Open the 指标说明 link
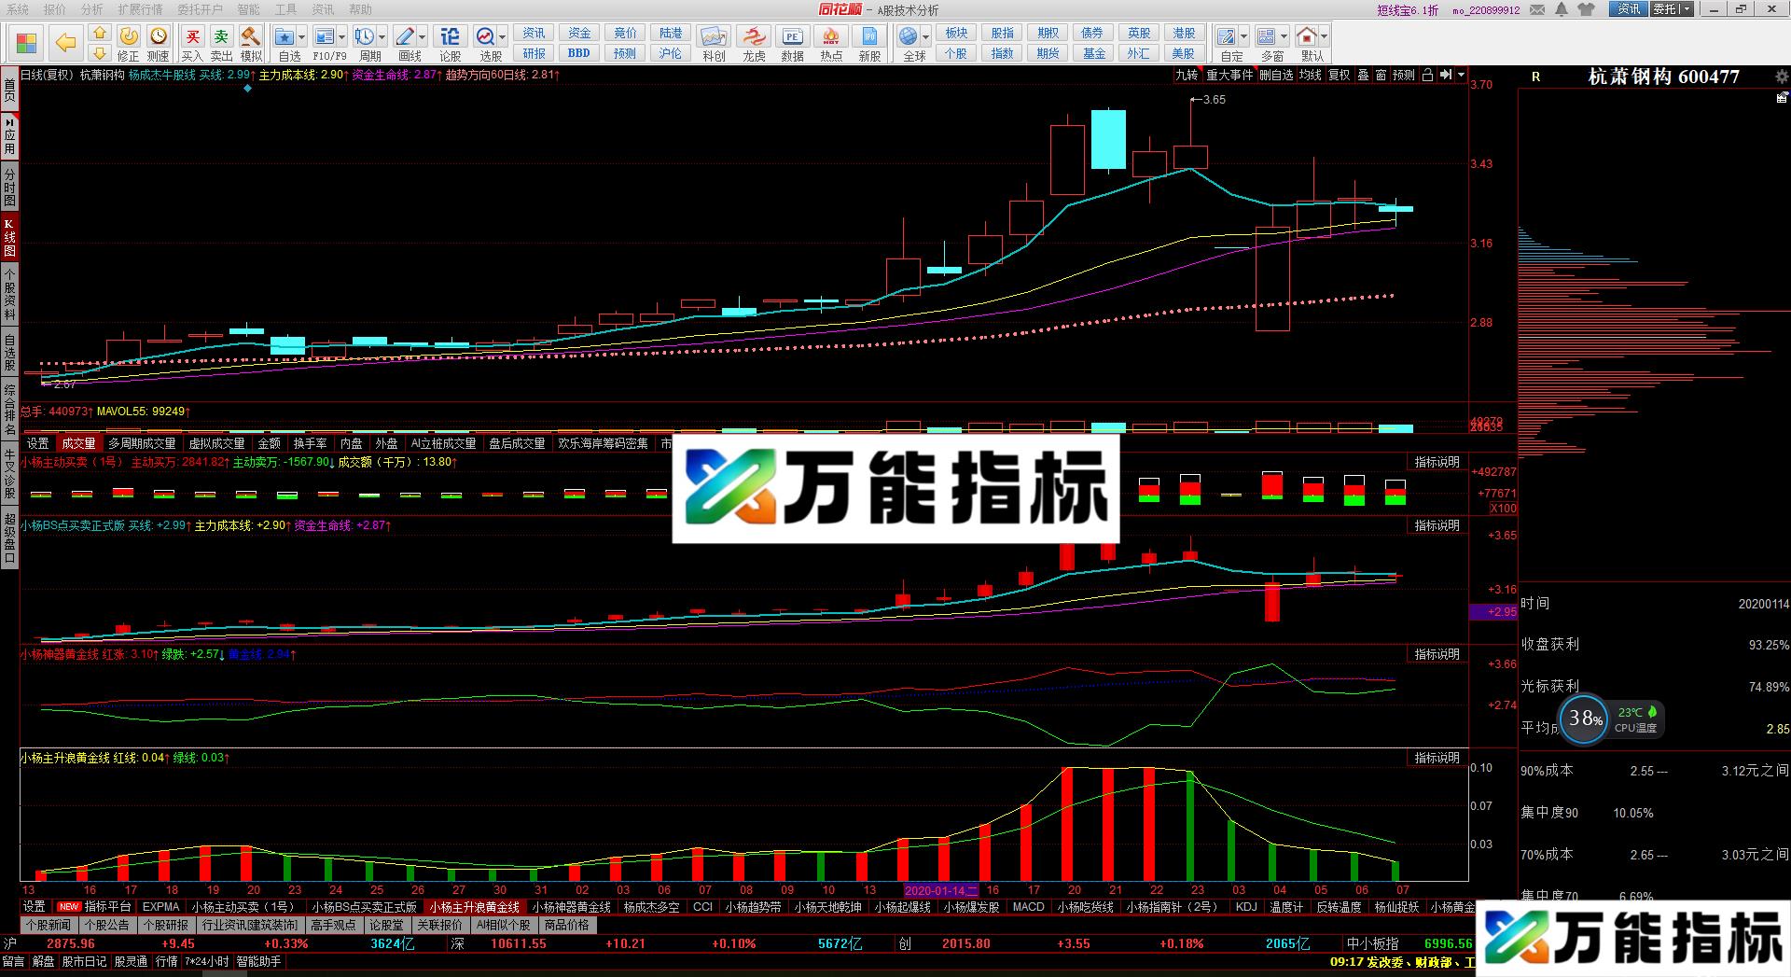This screenshot has height=977, width=1791. click(1437, 461)
